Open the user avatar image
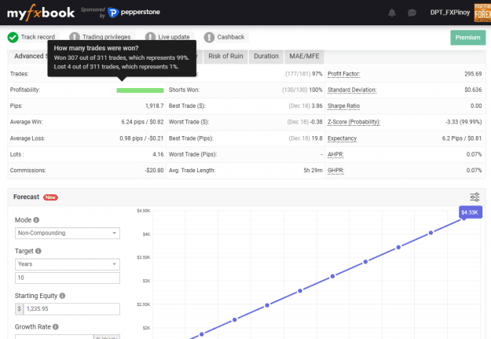491x339 pixels. [482, 13]
